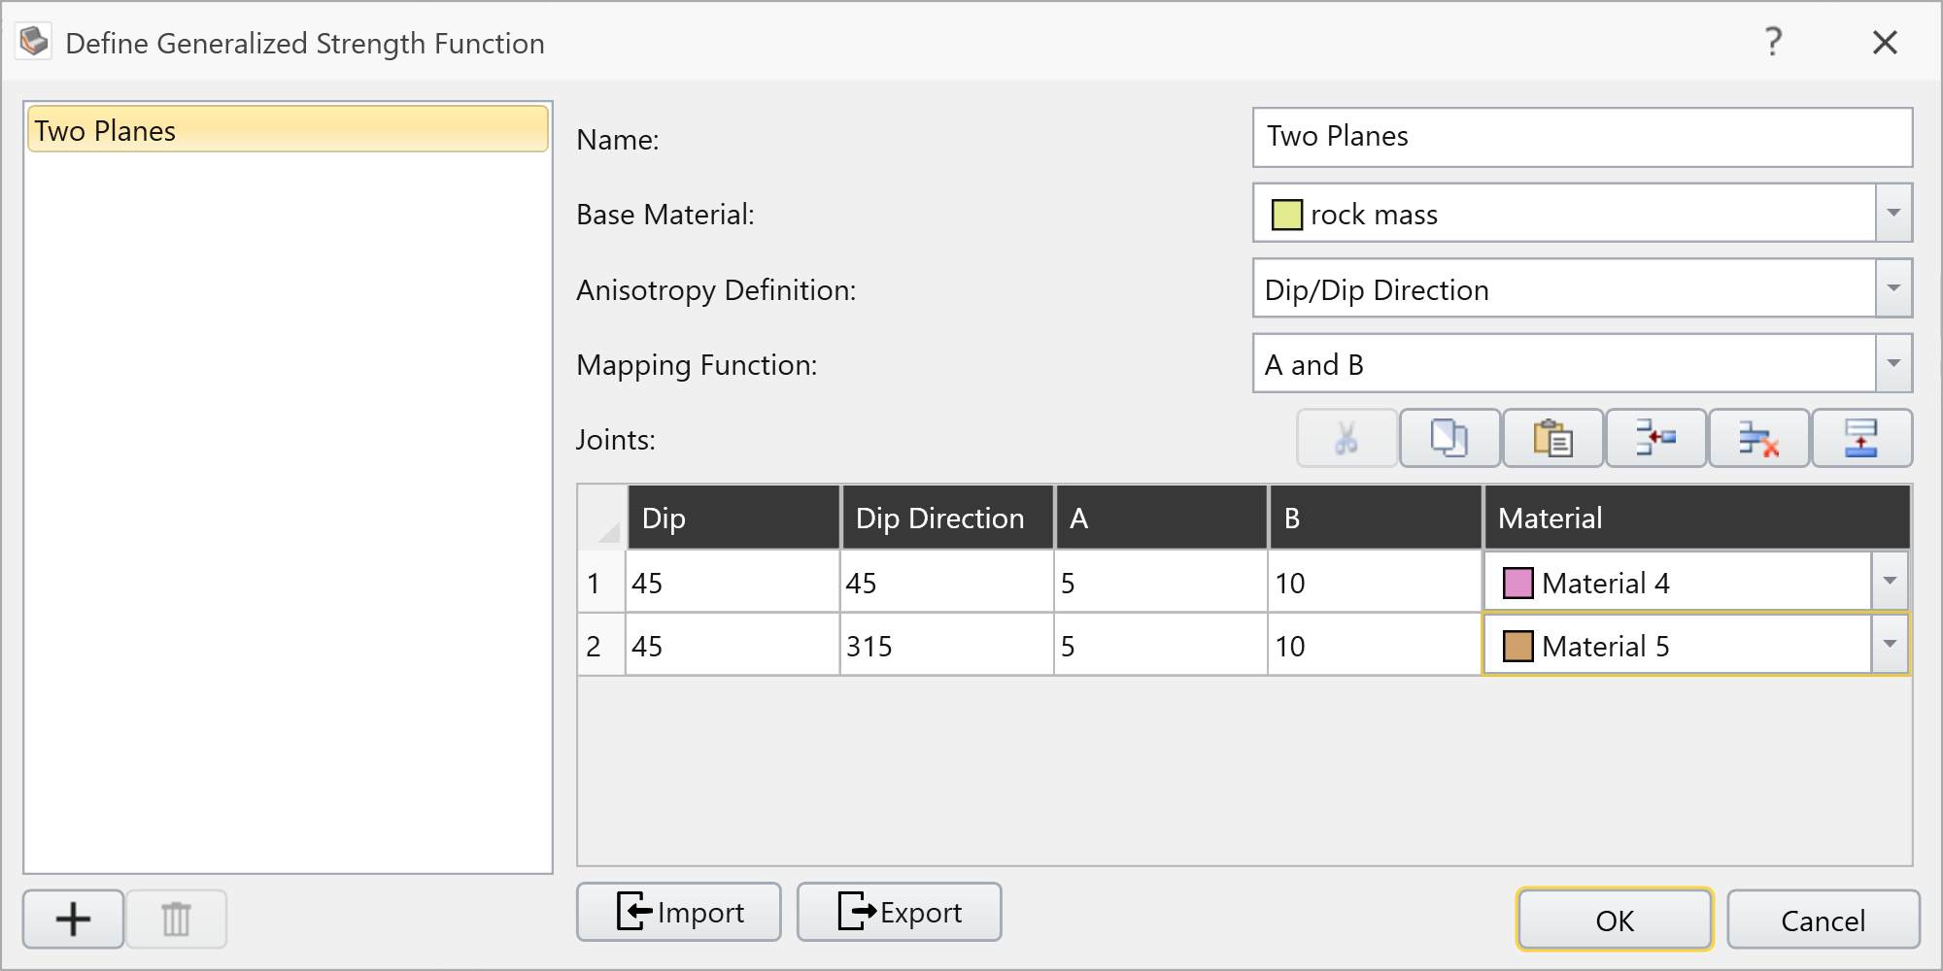Click Dip Direction cell 315 in row 2
The image size is (1943, 971).
(x=947, y=646)
